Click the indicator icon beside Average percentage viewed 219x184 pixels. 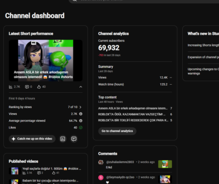click(x=81, y=121)
